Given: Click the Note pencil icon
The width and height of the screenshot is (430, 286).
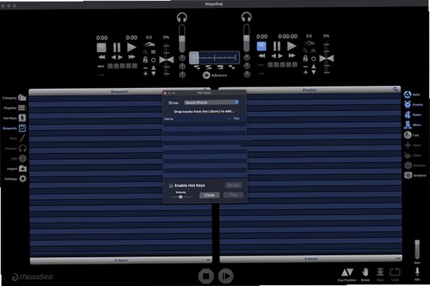Looking at the screenshot, I should coord(22,138).
